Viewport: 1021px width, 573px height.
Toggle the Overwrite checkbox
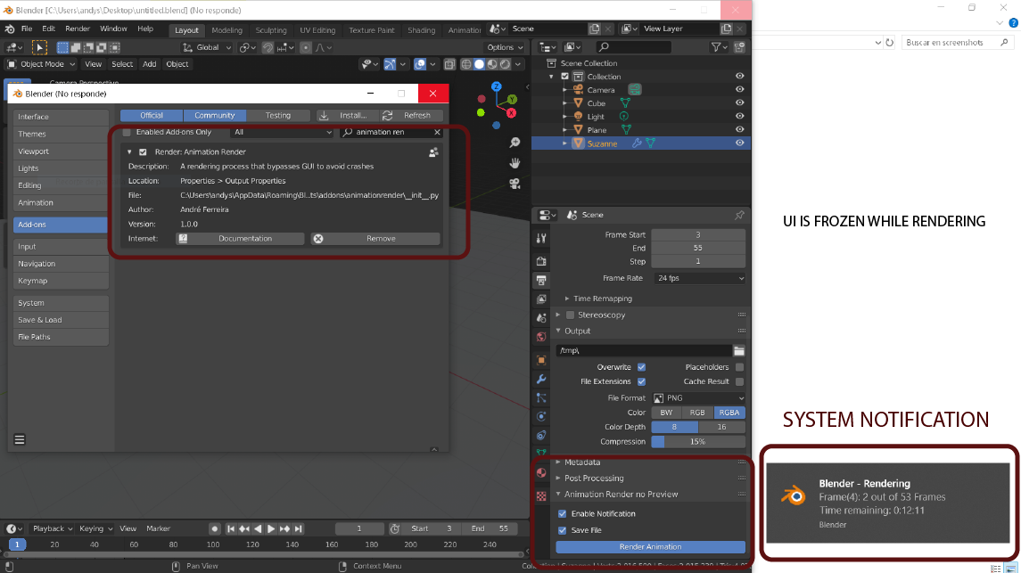tap(641, 367)
